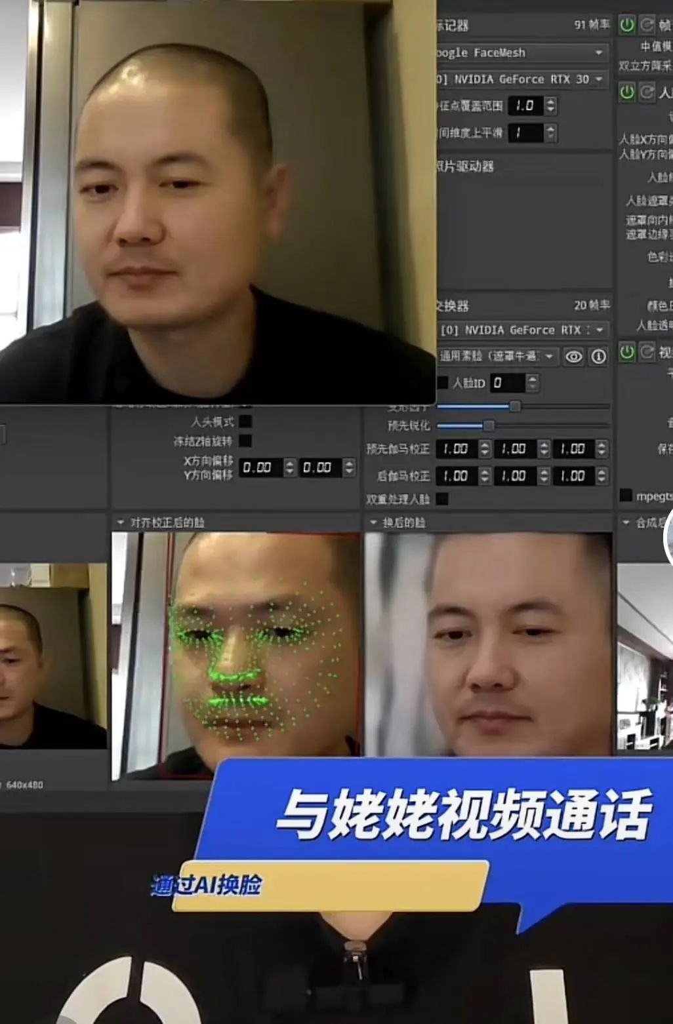Open face swapper NVIDIA GeForce RTX device dropdown

pos(524,330)
